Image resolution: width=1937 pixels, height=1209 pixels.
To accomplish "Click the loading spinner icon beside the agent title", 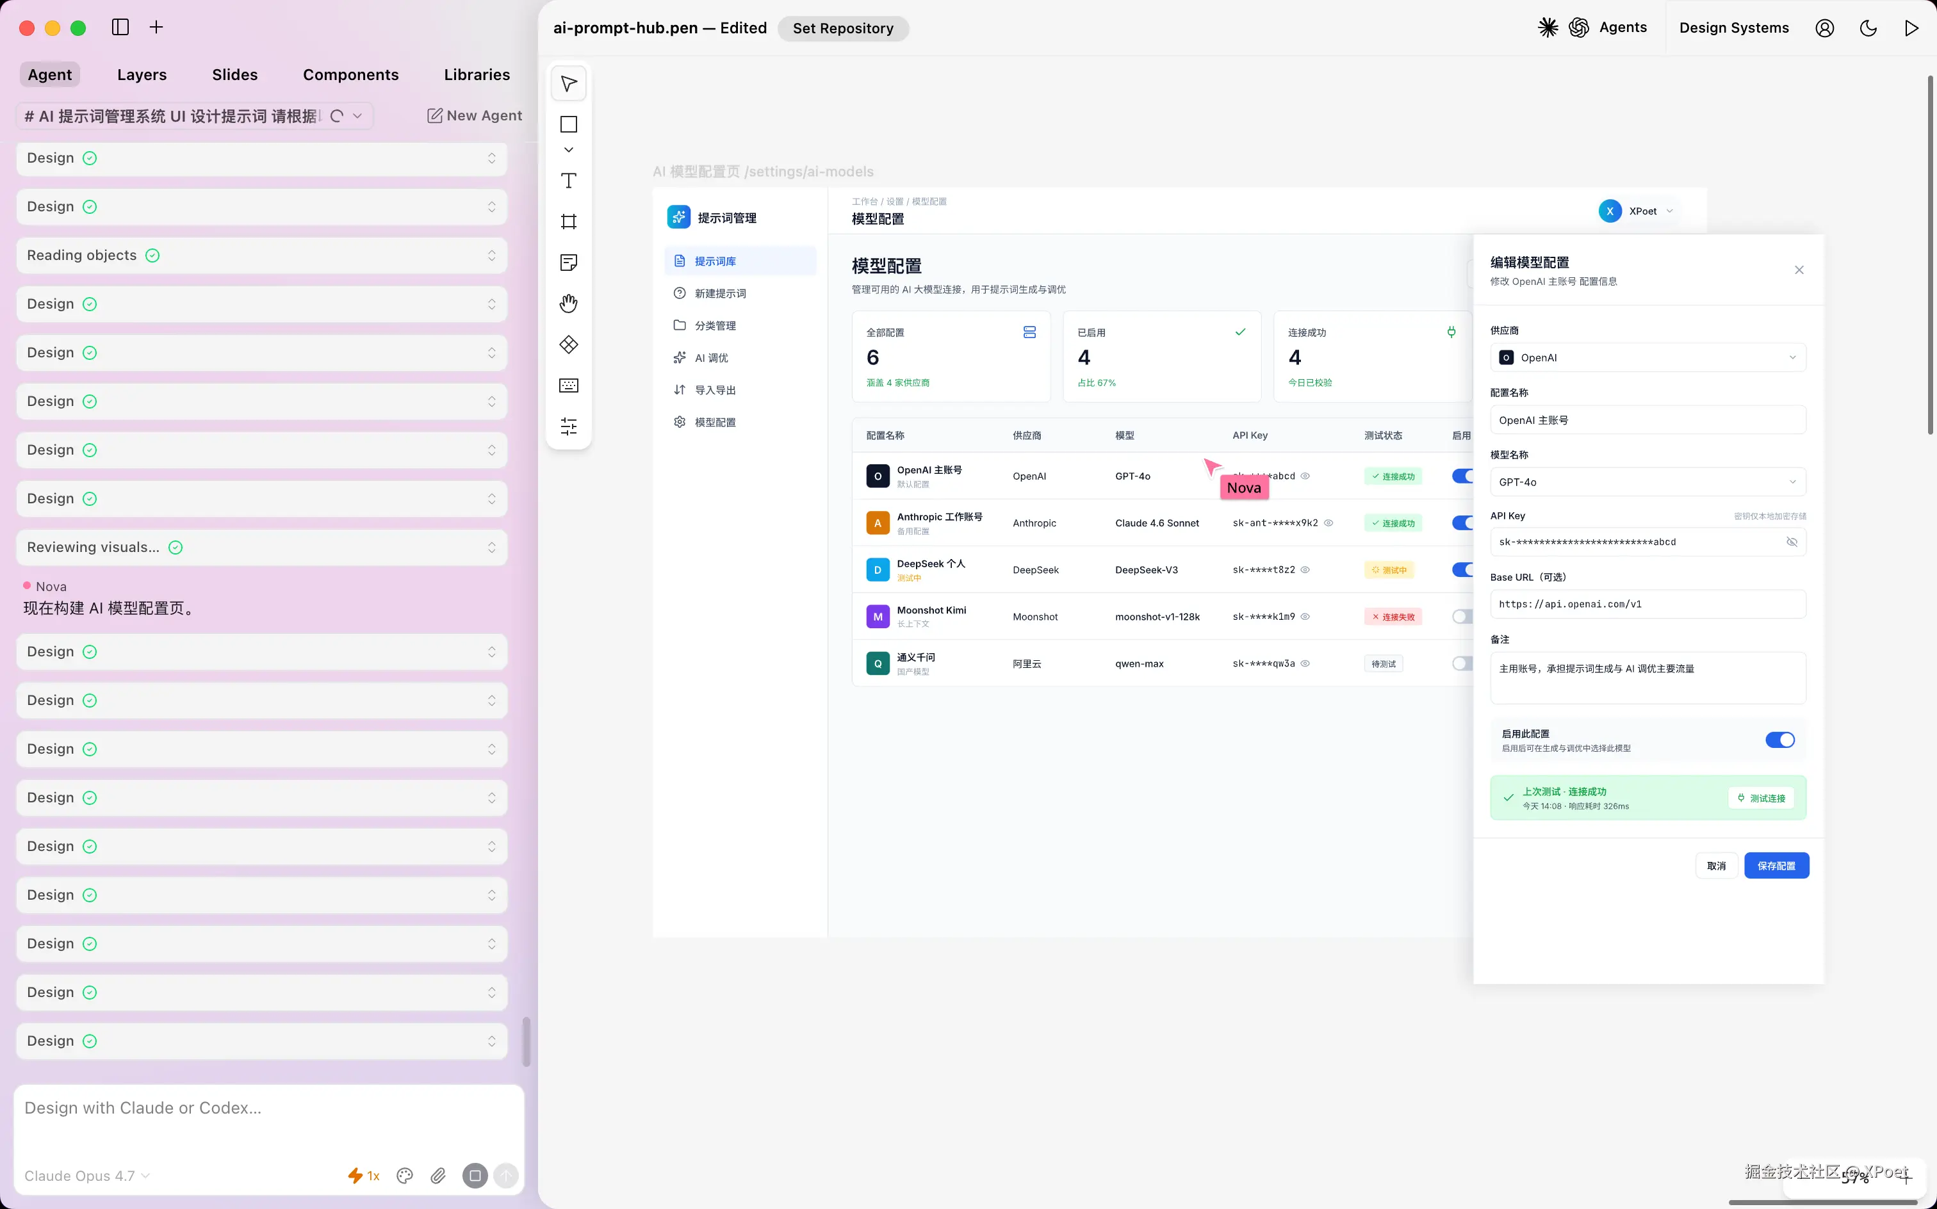I will coord(337,116).
